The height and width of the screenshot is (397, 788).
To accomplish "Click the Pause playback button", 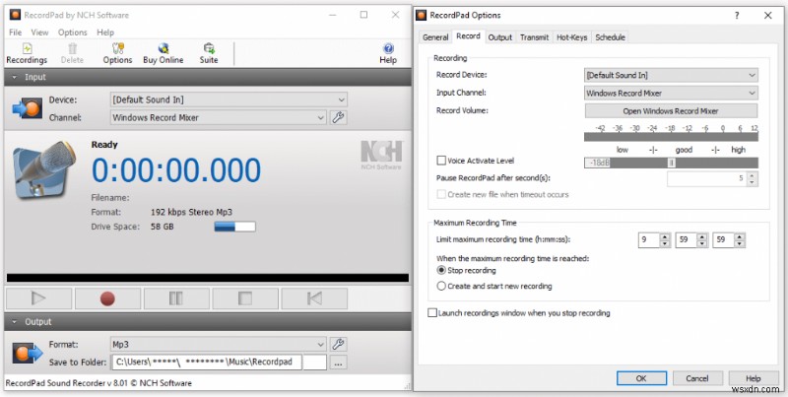I will click(x=176, y=298).
